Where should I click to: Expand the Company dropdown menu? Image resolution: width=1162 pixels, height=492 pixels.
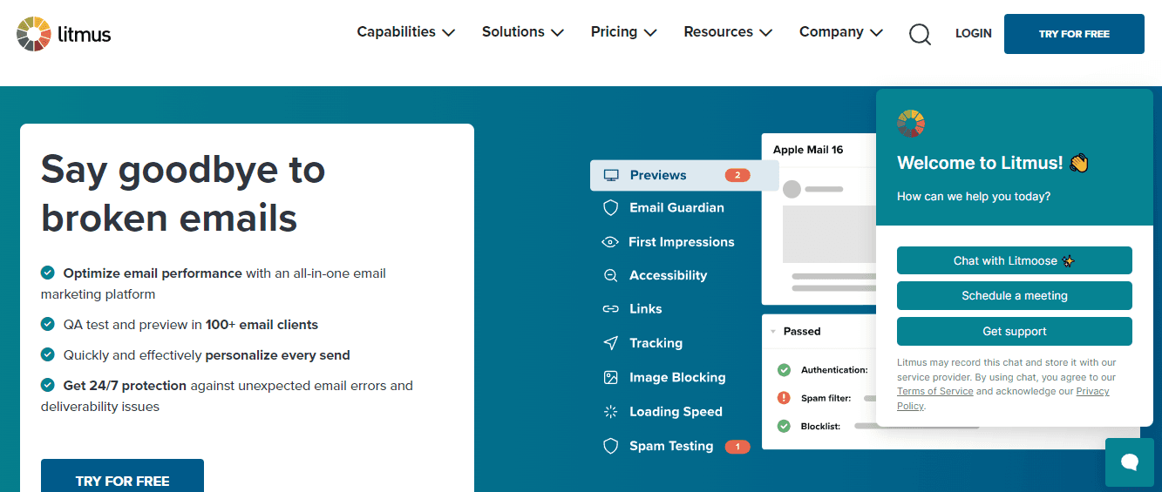coord(841,32)
